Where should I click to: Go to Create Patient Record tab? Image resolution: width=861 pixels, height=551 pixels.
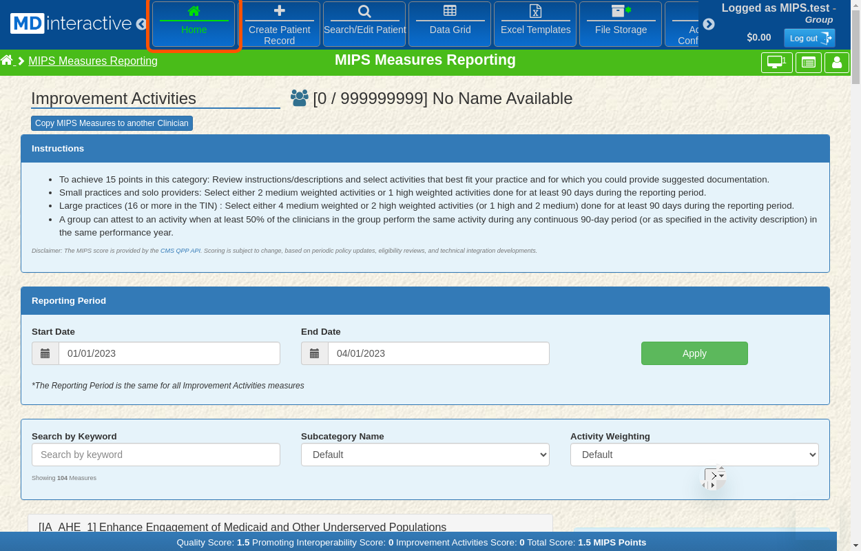(x=279, y=24)
